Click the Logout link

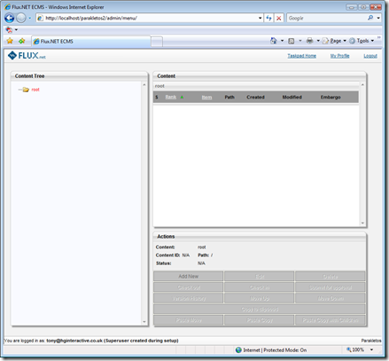click(x=370, y=56)
